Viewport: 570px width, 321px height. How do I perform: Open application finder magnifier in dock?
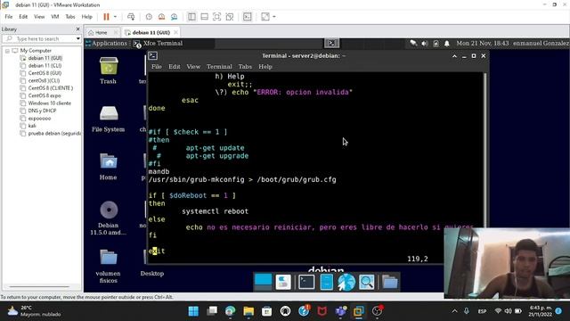pos(366,282)
